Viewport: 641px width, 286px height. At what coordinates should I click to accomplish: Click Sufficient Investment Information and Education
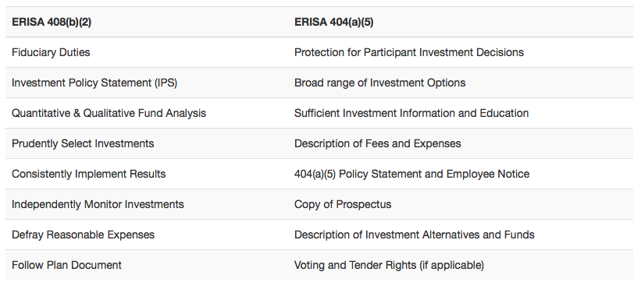click(x=411, y=113)
